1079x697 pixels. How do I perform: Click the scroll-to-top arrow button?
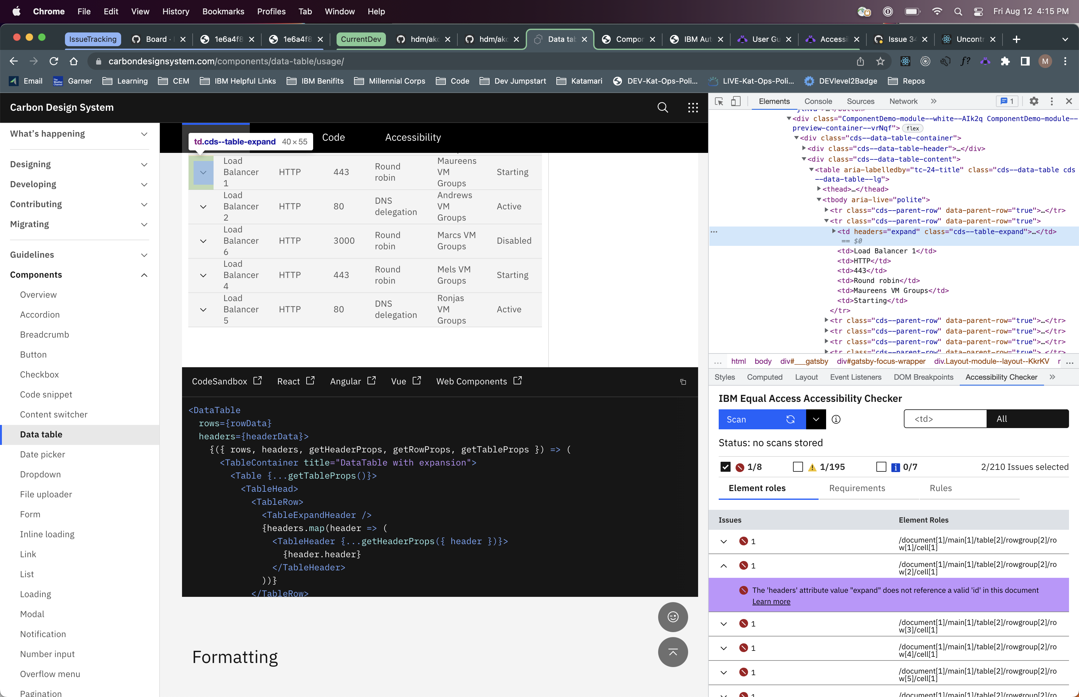pos(673,652)
